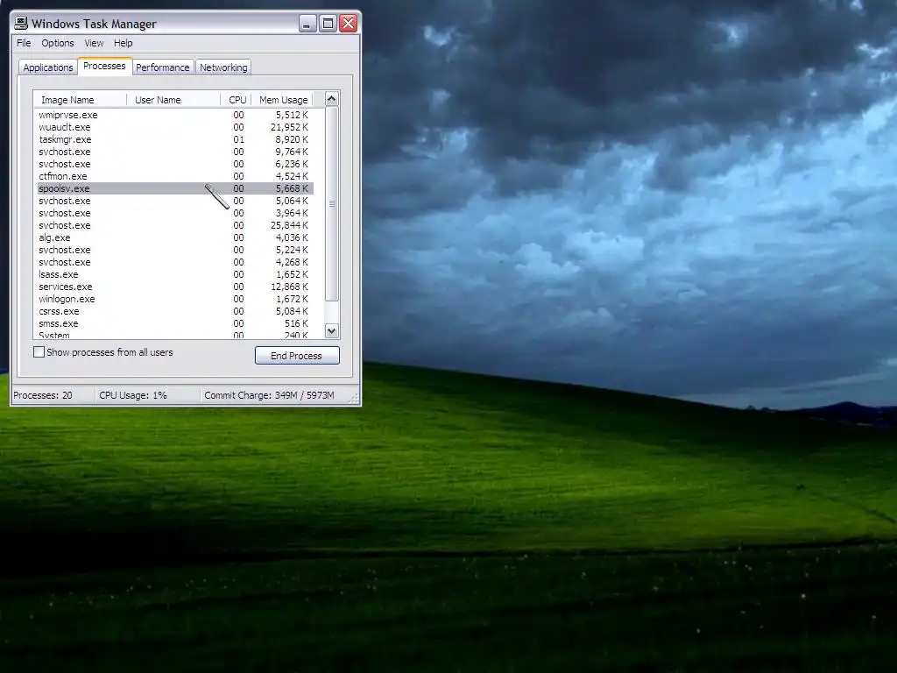
Task: Switch to the Applications tab
Action: pyautogui.click(x=48, y=67)
